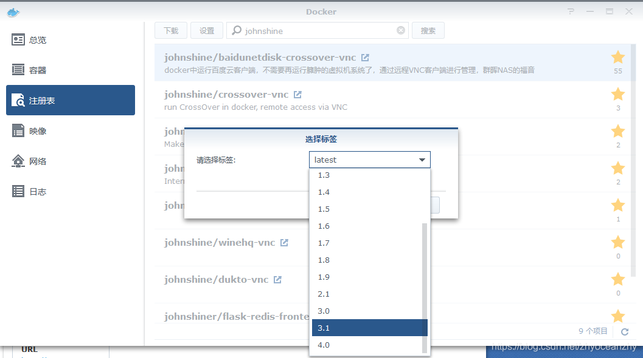
Task: Click the Docker whale app icon
Action: tap(13, 12)
